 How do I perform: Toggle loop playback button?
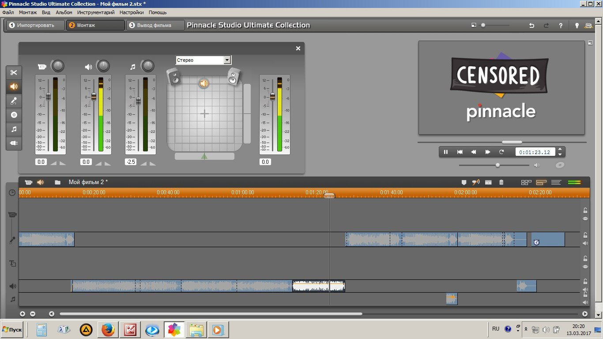coord(501,152)
